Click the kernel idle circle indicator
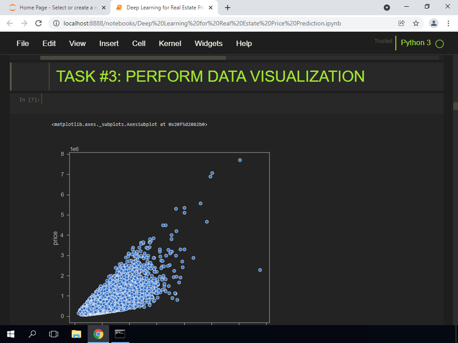The height and width of the screenshot is (343, 458). click(x=439, y=44)
